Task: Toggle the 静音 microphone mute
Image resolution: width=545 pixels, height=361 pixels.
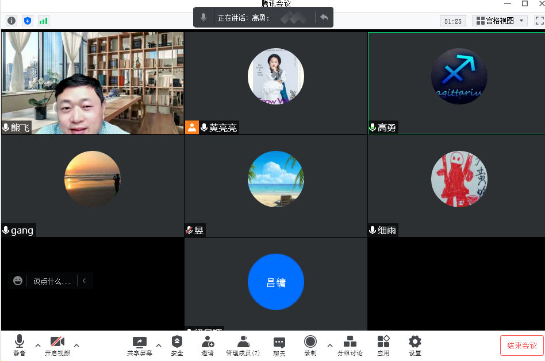Action: (x=20, y=346)
